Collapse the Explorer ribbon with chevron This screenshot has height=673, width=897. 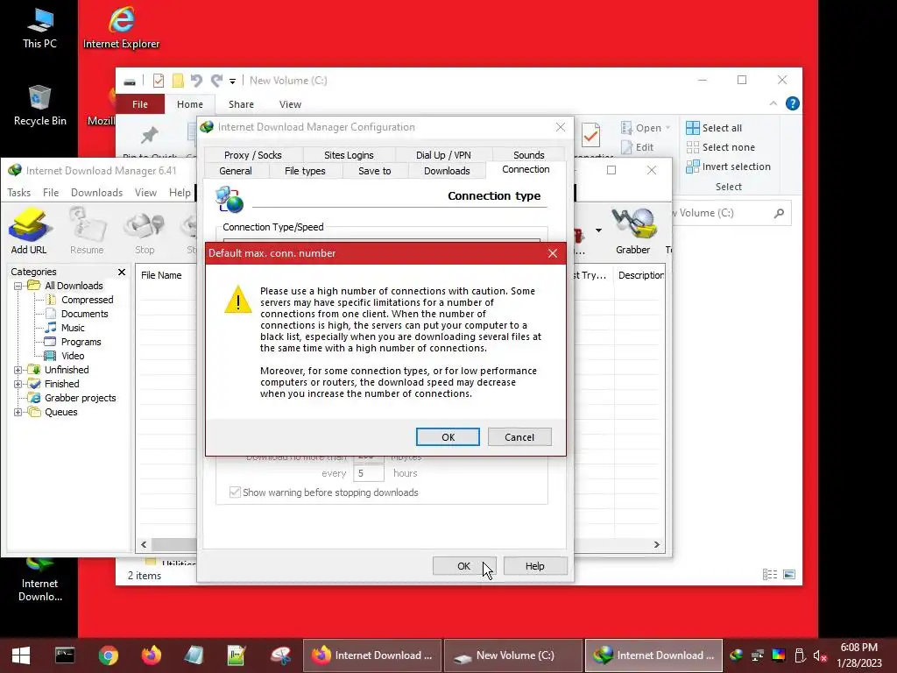click(773, 103)
